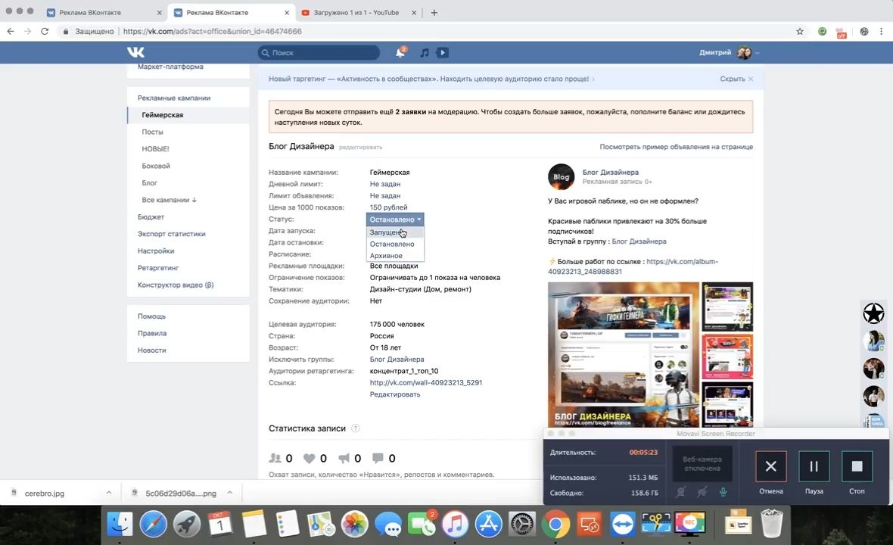Click the Редактировать link below the URL
Viewport: 893px width, 545px height.
pyautogui.click(x=395, y=394)
